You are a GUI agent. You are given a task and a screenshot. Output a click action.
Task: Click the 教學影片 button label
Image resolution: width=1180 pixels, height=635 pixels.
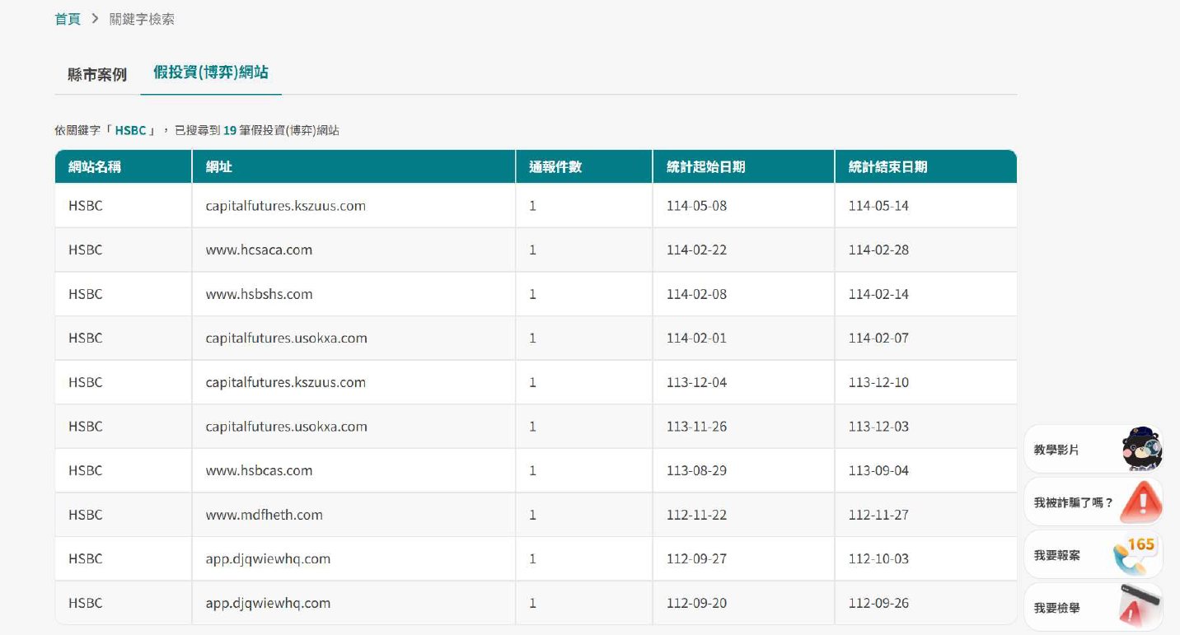(1056, 450)
